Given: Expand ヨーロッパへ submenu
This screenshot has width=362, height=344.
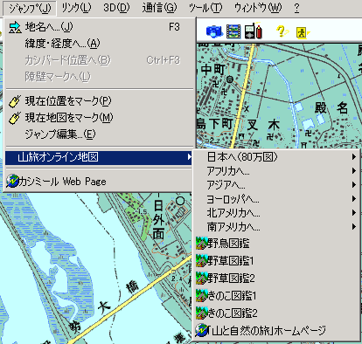Looking at the screenshot, I should (277, 199).
